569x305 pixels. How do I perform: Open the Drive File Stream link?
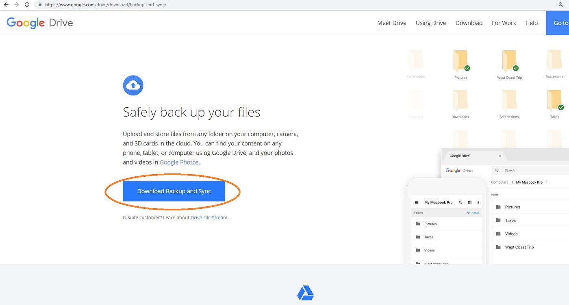pos(209,217)
